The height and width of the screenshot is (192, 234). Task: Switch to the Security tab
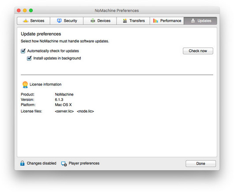[x=67, y=21]
